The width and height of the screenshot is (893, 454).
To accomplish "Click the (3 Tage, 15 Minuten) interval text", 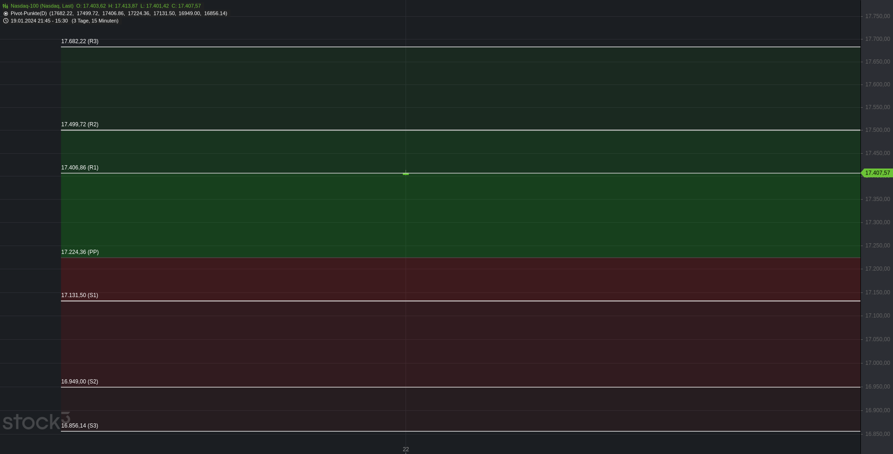I will (95, 21).
